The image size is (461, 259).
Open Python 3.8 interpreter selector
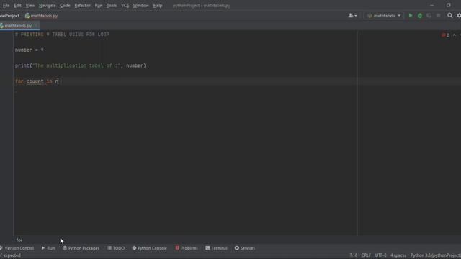click(x=435, y=255)
